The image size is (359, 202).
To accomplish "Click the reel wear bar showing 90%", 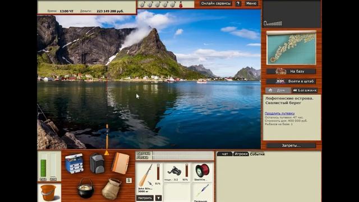I will click(x=187, y=171).
